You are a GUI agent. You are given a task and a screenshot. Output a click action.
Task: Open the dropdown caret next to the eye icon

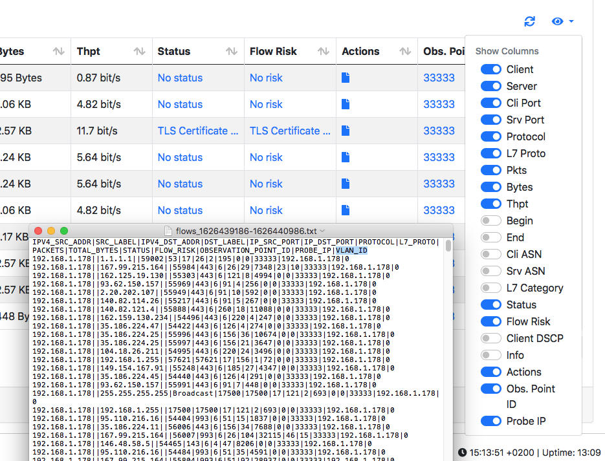(x=571, y=21)
